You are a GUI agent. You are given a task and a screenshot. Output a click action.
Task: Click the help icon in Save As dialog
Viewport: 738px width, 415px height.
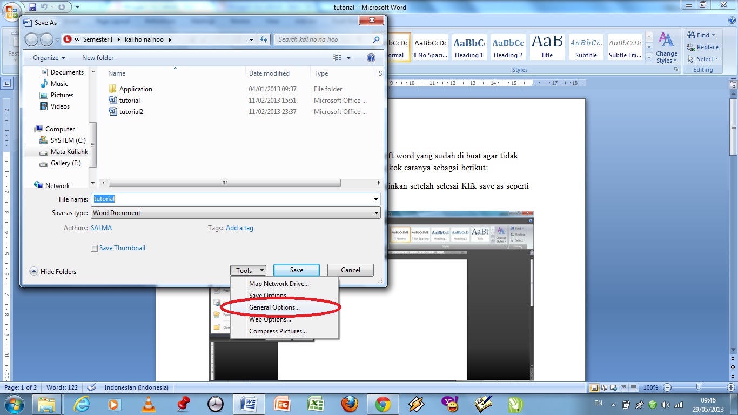[x=371, y=58]
